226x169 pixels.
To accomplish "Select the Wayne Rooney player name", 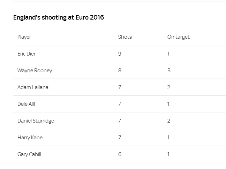I will pos(35,71).
